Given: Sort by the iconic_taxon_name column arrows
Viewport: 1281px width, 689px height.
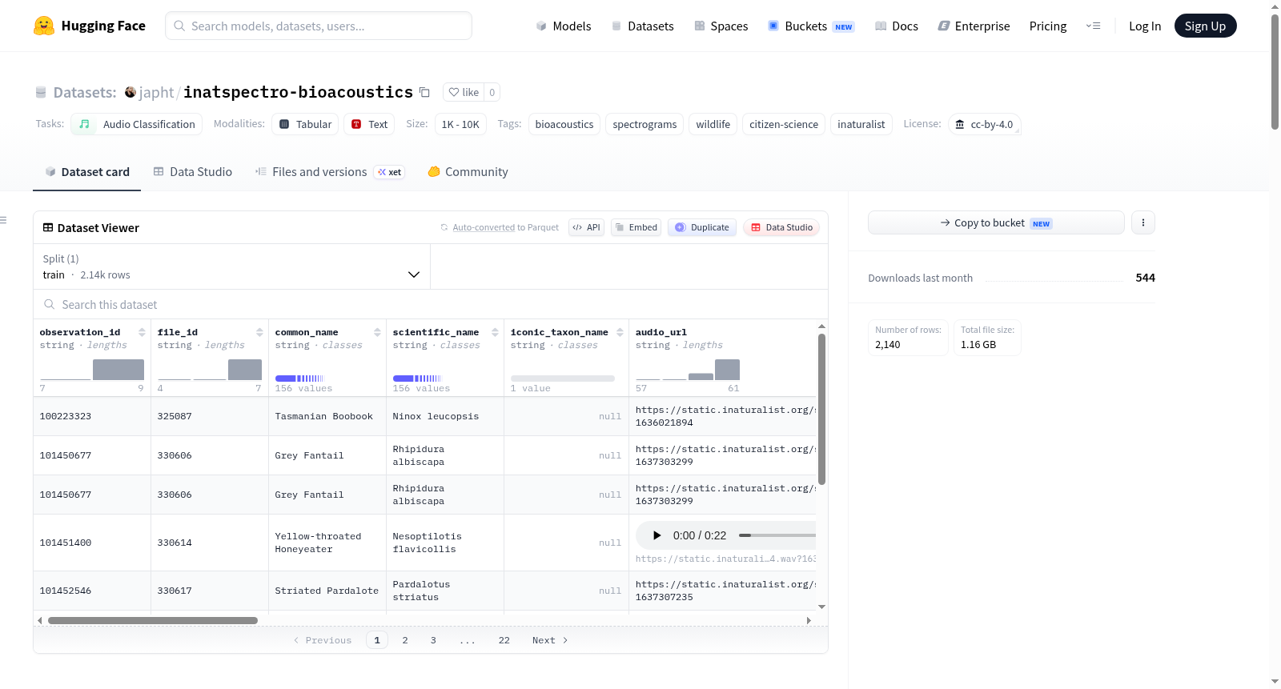Looking at the screenshot, I should coord(620,332).
